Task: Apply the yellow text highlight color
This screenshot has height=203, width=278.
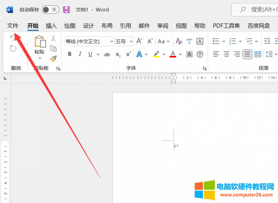Action: pyautogui.click(x=156, y=54)
